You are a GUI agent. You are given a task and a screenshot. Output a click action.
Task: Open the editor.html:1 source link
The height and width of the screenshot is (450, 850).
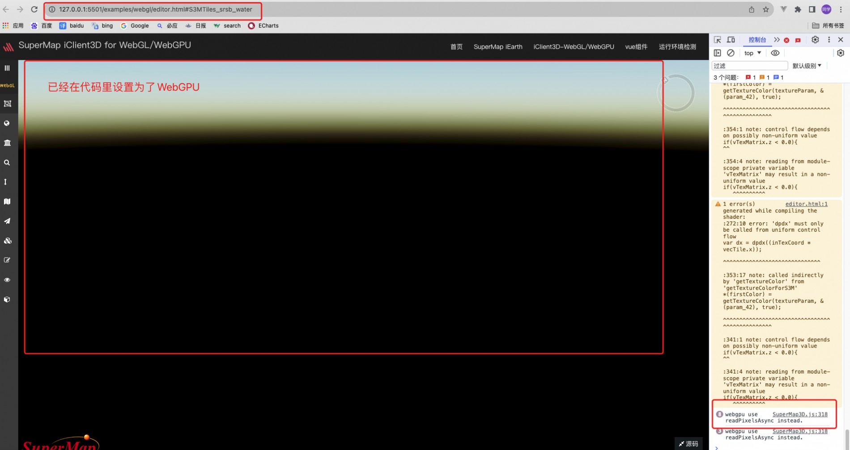pyautogui.click(x=806, y=204)
